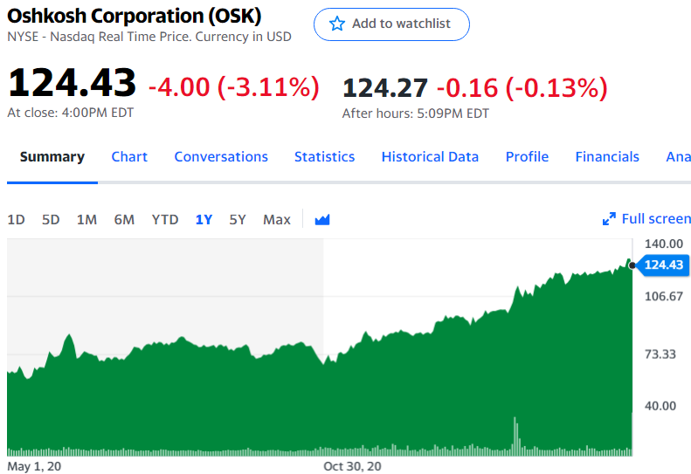View the Profile tab
This screenshot has width=691, height=474.
pos(527,157)
